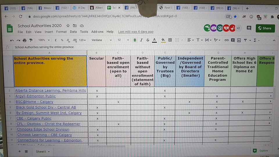Image resolution: width=279 pixels, height=157 pixels.
Task: Bookmark page with browser star icon
Action: pos(235,17)
